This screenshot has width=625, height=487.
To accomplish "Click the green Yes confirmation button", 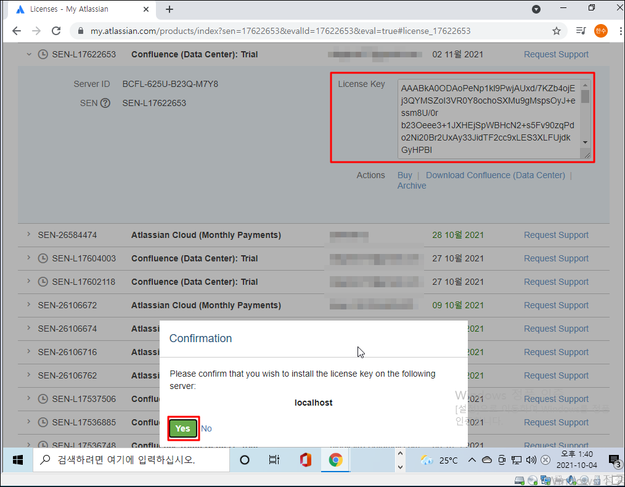I will coord(183,428).
